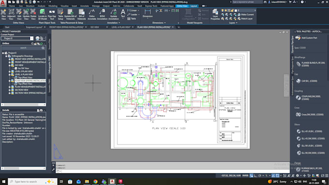Click the New View ortho tool

(3, 14)
